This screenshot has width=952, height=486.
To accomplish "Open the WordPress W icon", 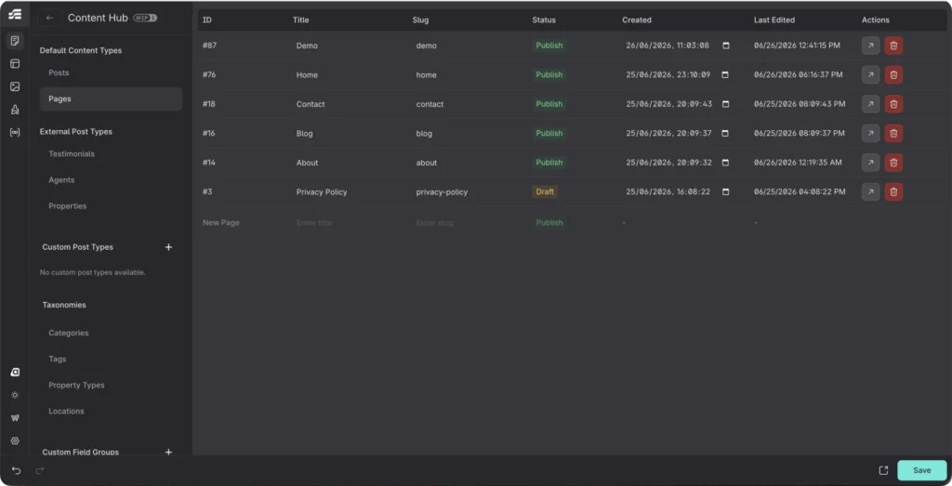I will 15,418.
